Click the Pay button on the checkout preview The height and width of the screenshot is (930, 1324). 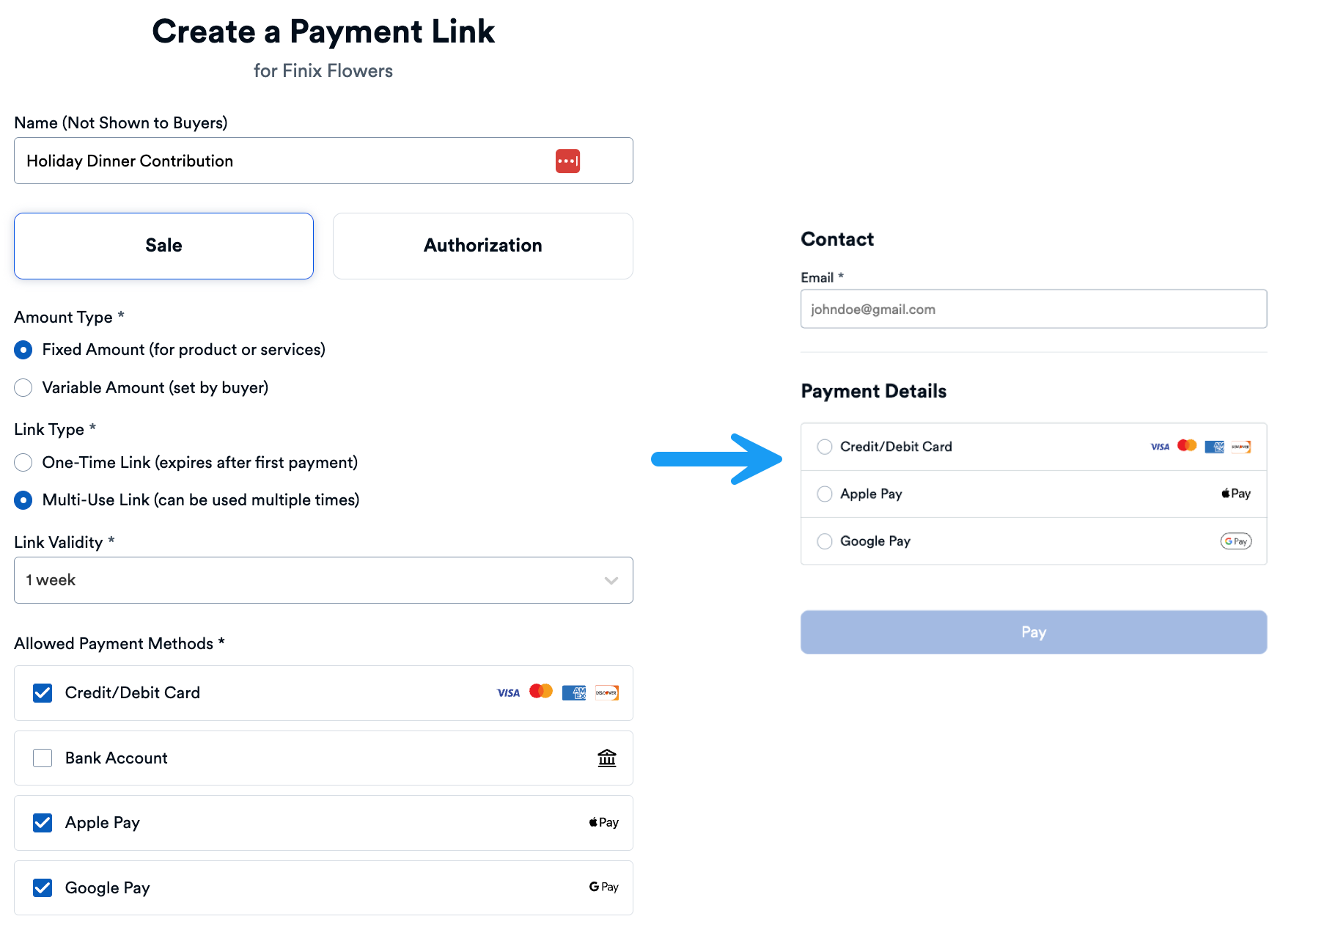click(x=1033, y=631)
